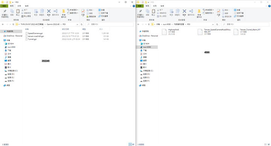Image resolution: width=271 pixels, height=146 pixels.
Task: Click nuvi 4590 breadcrumb in right address bar
Action: point(167,24)
